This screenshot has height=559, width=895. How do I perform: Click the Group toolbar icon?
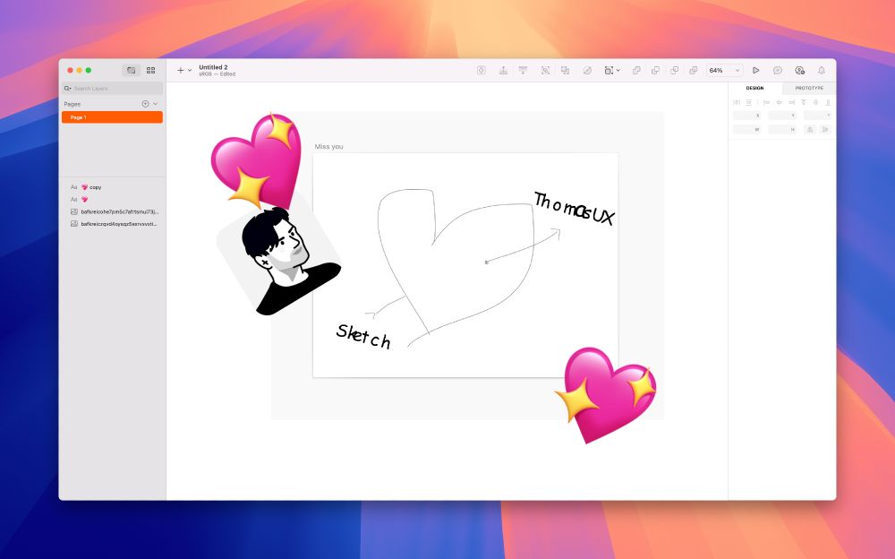coord(545,70)
